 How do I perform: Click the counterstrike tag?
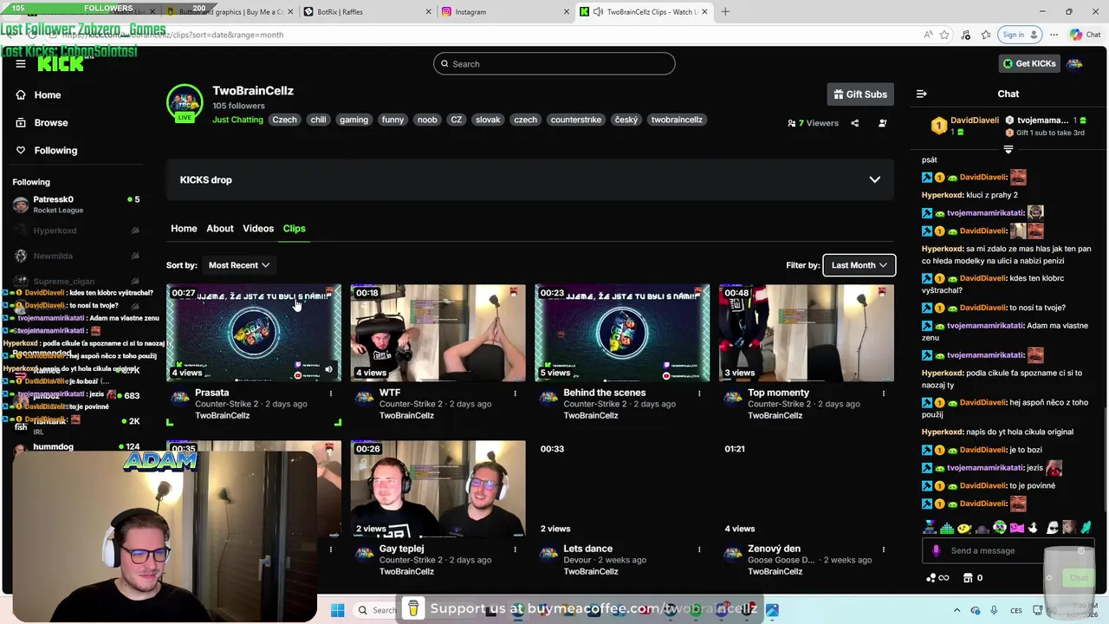point(576,120)
